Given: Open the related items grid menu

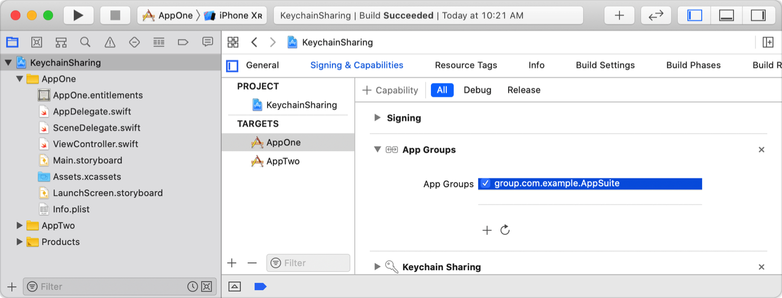Looking at the screenshot, I should [233, 42].
